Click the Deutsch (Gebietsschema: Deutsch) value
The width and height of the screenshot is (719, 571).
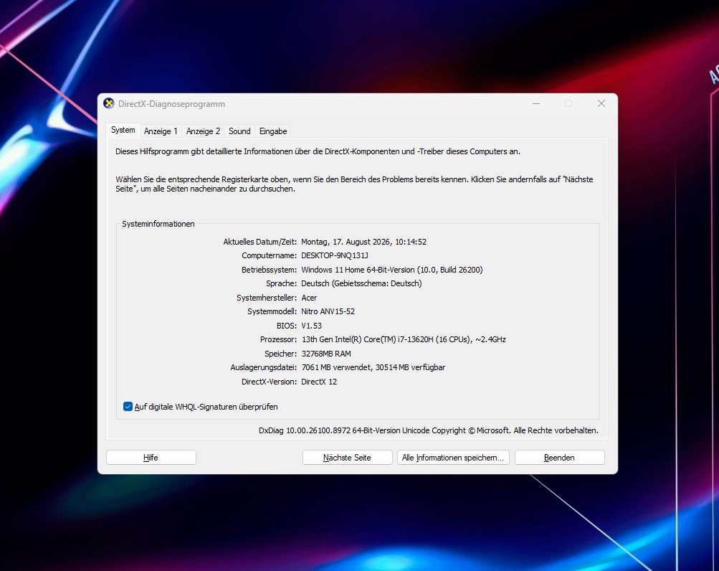pyautogui.click(x=361, y=283)
